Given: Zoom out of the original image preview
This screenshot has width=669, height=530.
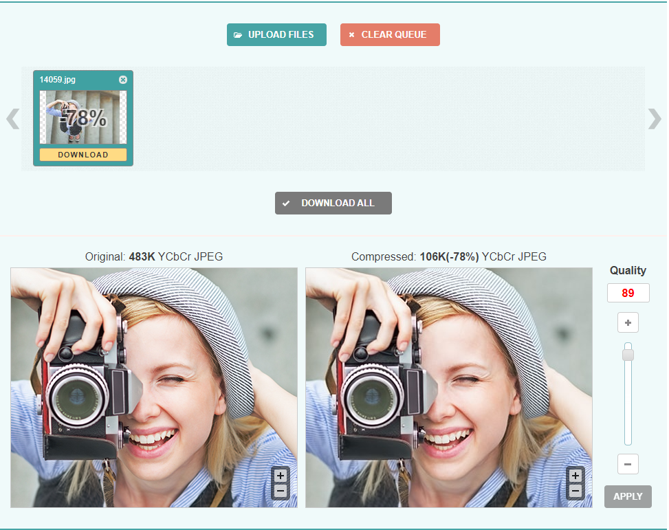Looking at the screenshot, I should point(280,490).
